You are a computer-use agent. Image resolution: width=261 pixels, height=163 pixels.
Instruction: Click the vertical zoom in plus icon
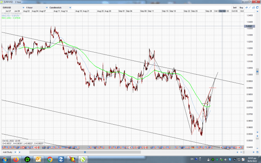[257, 136]
